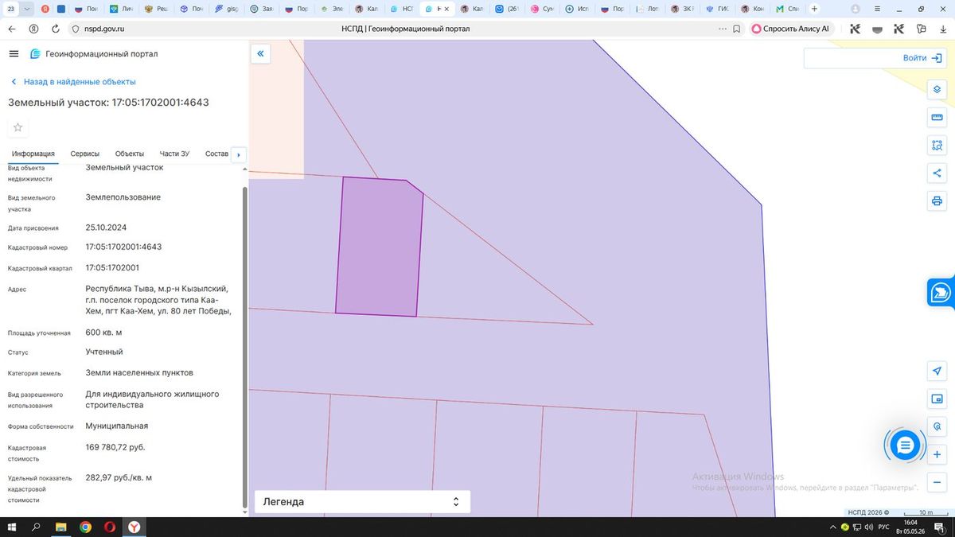Collapse the side panel with double-chevron button

pos(260,54)
